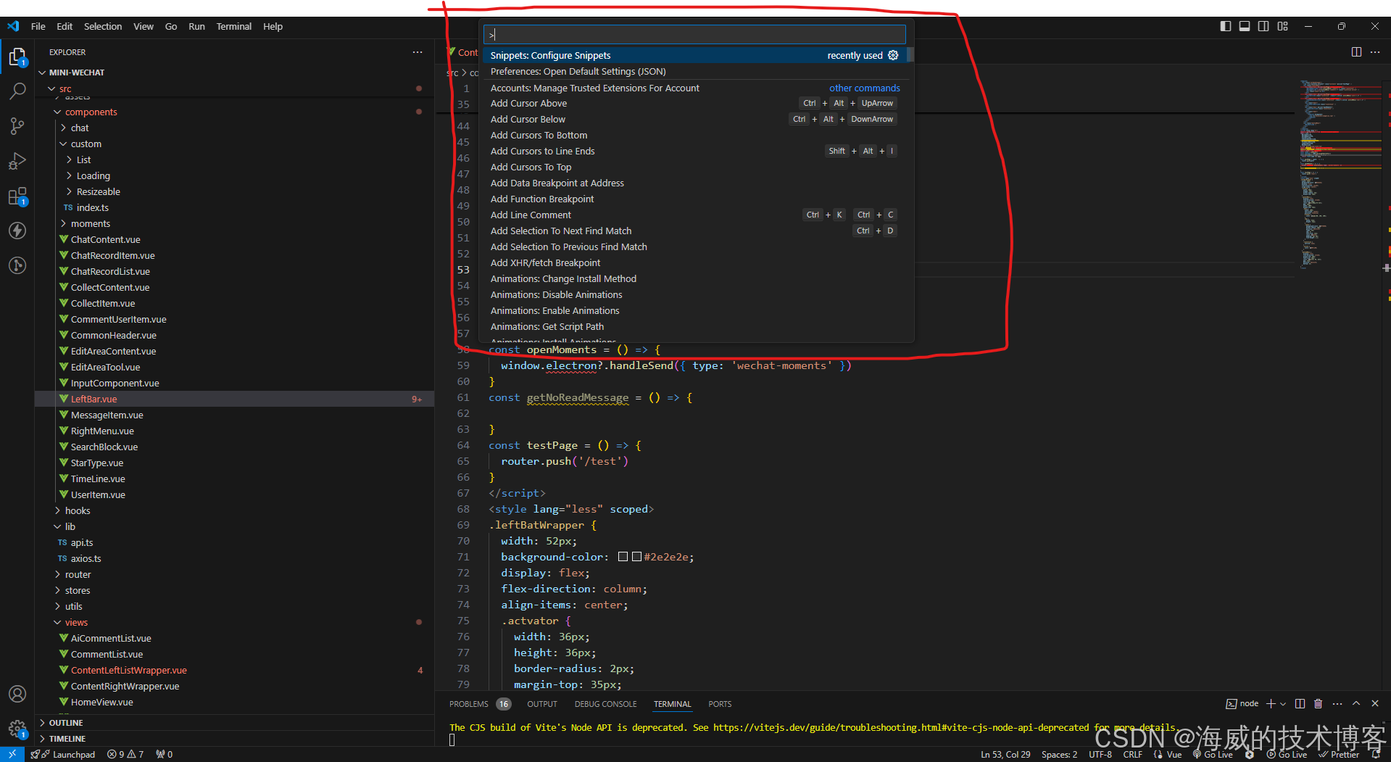Collapse the views folder
This screenshot has width=1391, height=762.
(x=233, y=622)
